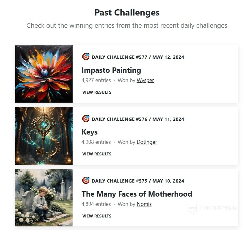
Task: Click the Daily Challenge #577 / May 12 label
Action: pyautogui.click(x=138, y=57)
